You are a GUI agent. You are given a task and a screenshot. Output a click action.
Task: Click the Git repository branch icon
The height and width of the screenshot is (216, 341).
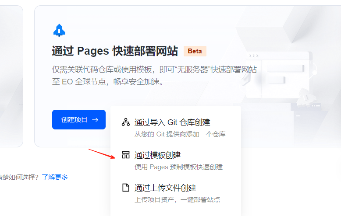[126, 122]
